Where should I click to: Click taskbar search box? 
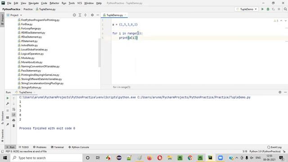point(46,158)
